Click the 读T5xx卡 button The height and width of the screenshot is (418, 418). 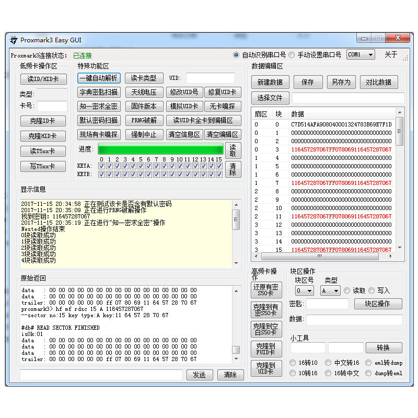coord(43,151)
